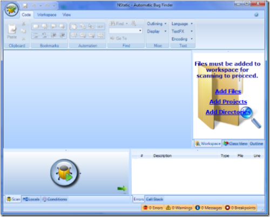The image size is (270, 217).
Task: Click the Redo arrow icon
Action: point(47,6)
